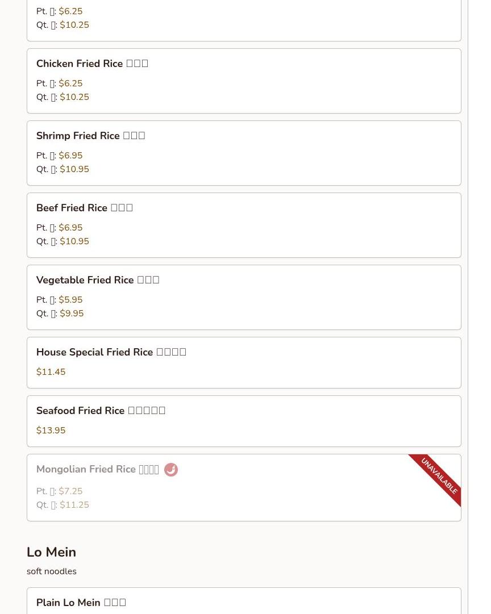Click the spicy chili icon on Mongolian Fried Rice
Image resolution: width=491 pixels, height=614 pixels.
[x=171, y=470]
